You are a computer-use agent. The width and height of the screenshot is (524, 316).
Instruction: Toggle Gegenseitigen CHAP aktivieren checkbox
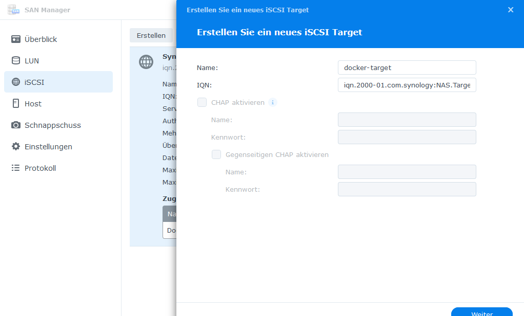click(216, 154)
